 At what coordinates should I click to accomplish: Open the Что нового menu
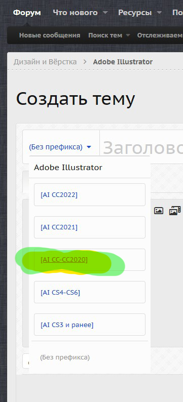pyautogui.click(x=75, y=13)
